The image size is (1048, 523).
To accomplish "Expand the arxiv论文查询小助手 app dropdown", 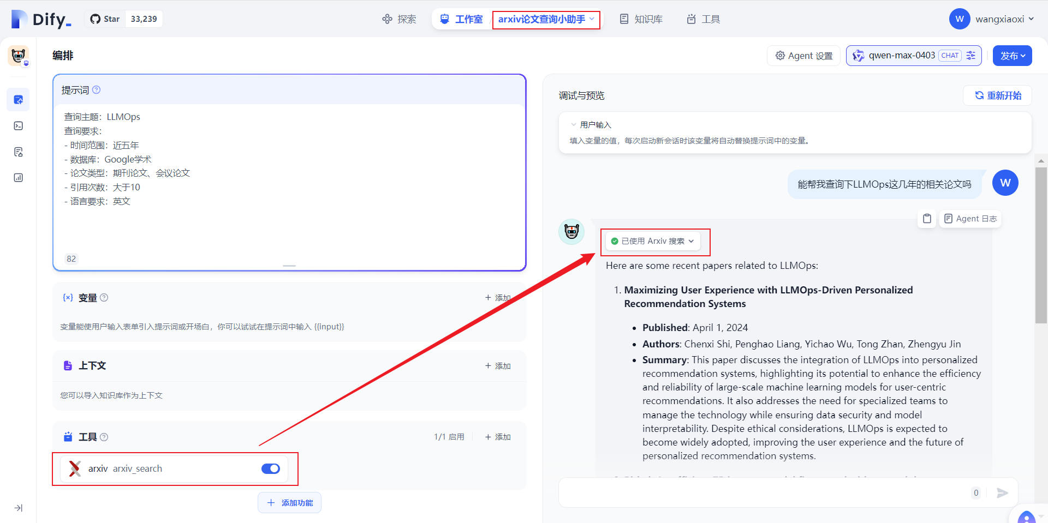I will click(546, 20).
